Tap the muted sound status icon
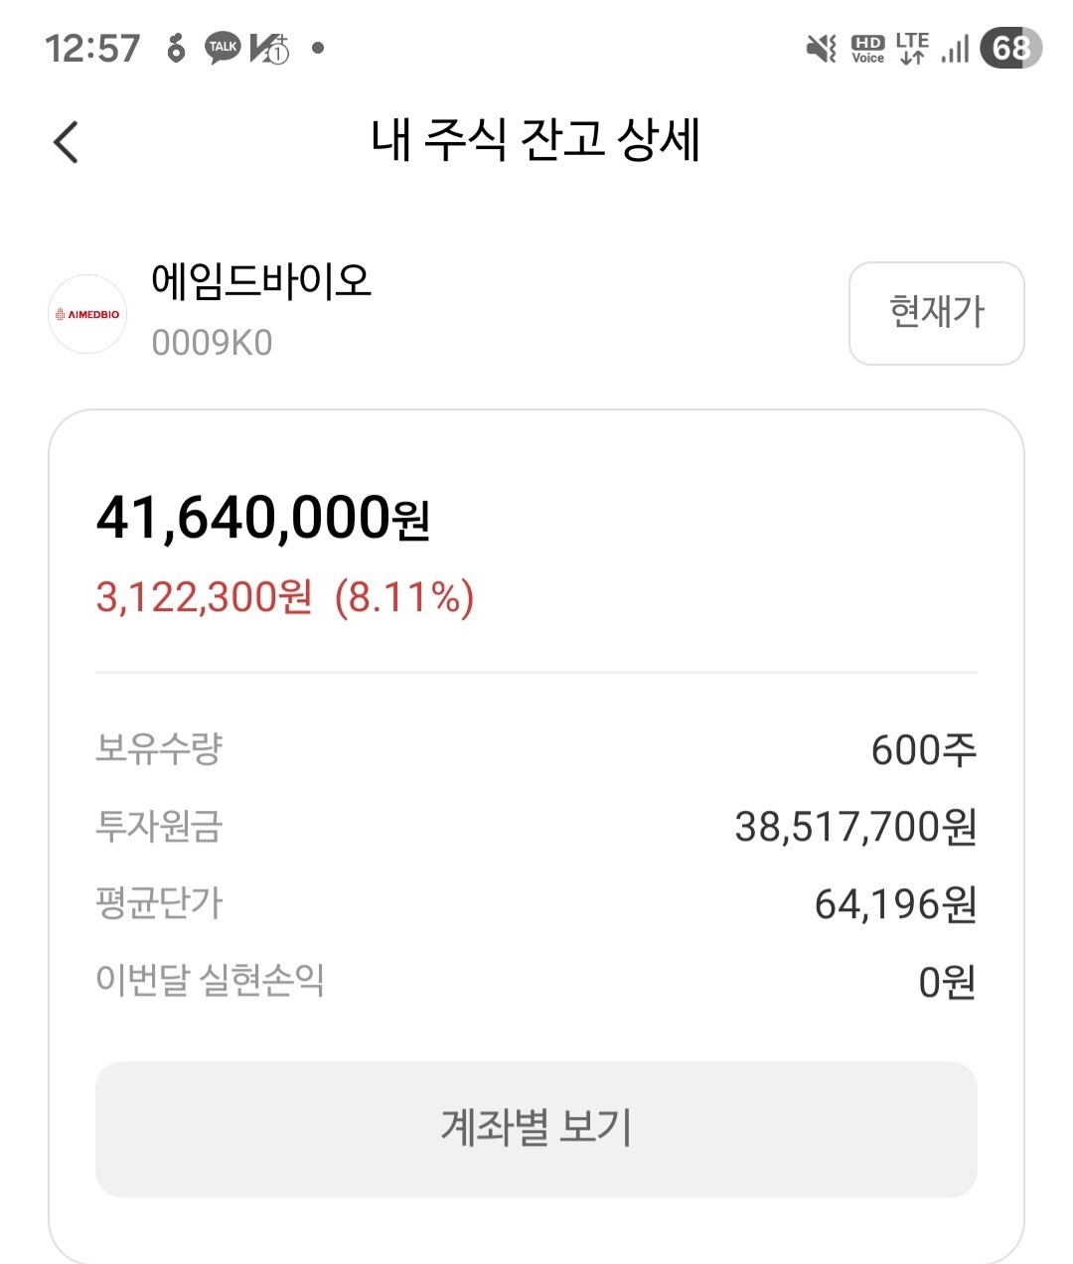1073x1264 pixels. 821,48
